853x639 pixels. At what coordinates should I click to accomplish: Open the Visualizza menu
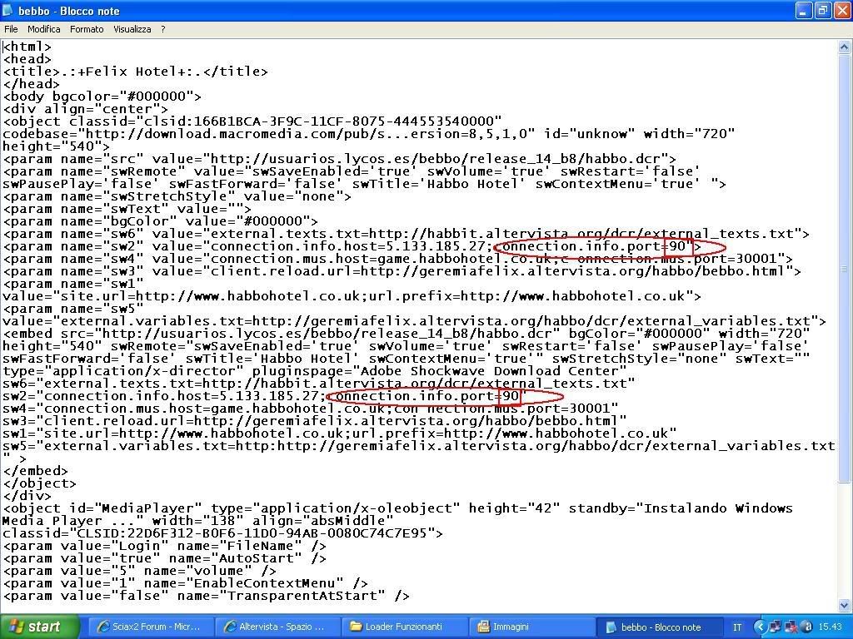point(132,29)
